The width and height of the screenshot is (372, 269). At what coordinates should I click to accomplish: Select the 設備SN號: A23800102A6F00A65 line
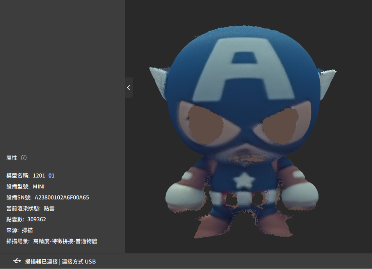[x=48, y=197]
